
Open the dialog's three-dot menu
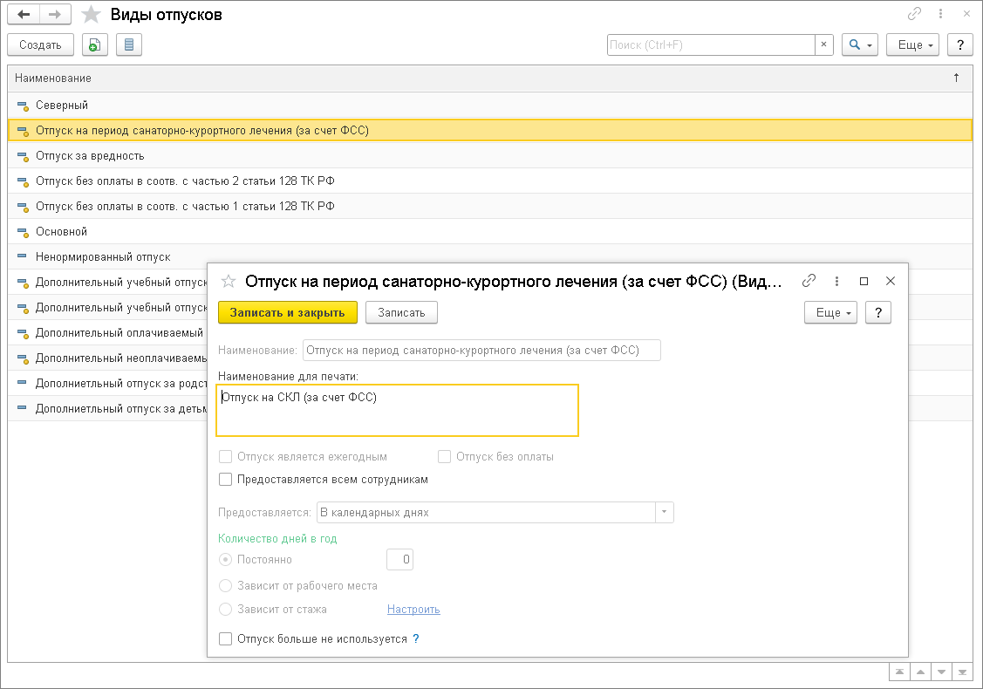coord(836,281)
